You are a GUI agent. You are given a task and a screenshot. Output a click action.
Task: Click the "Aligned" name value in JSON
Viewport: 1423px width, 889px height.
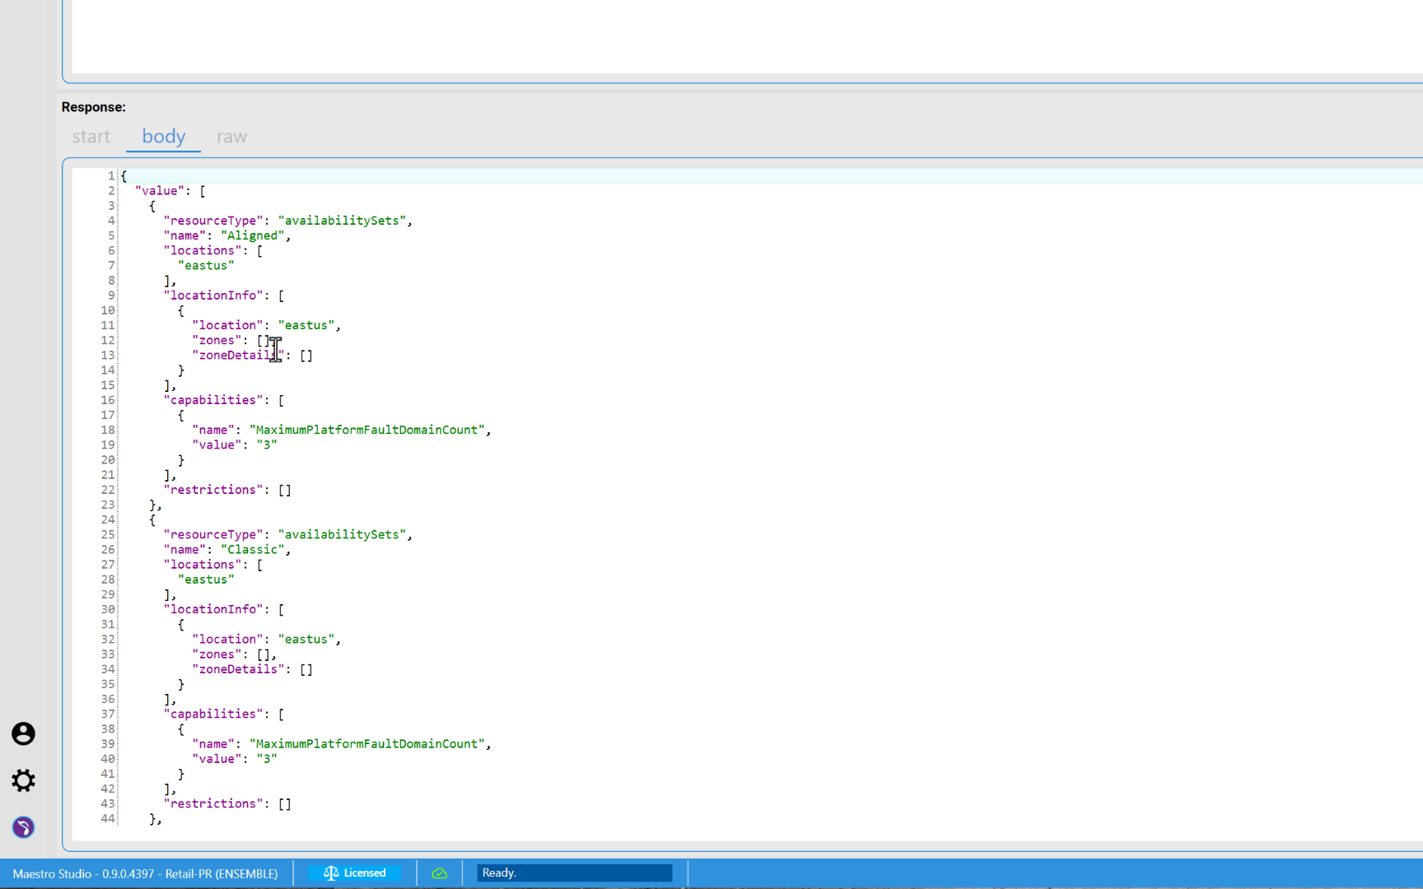(x=253, y=236)
